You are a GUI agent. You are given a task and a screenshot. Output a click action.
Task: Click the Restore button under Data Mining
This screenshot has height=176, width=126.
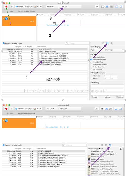pos(120,97)
